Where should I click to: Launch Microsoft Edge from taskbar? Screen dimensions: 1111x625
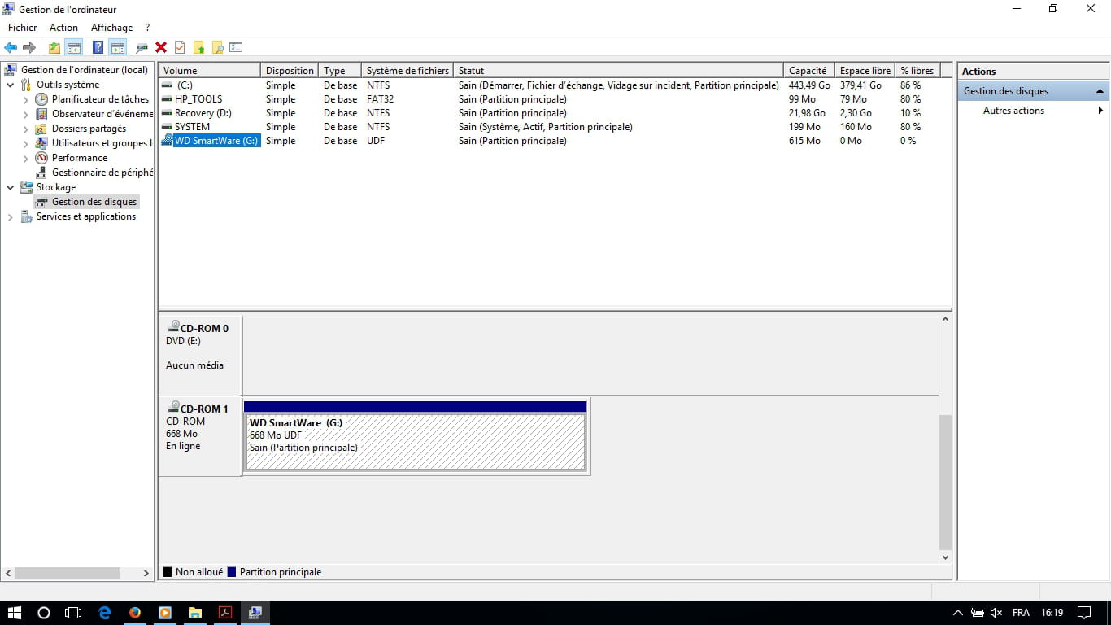pyautogui.click(x=104, y=613)
